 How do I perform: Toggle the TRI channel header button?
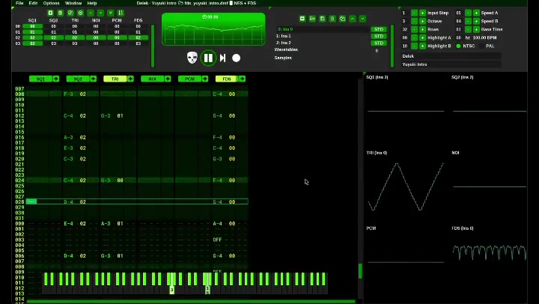pos(115,79)
